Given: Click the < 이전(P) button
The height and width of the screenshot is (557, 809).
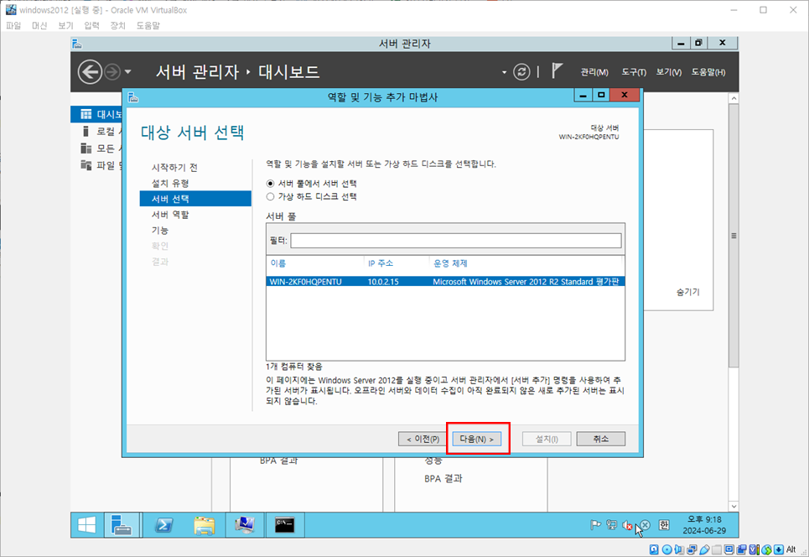Looking at the screenshot, I should (x=423, y=439).
